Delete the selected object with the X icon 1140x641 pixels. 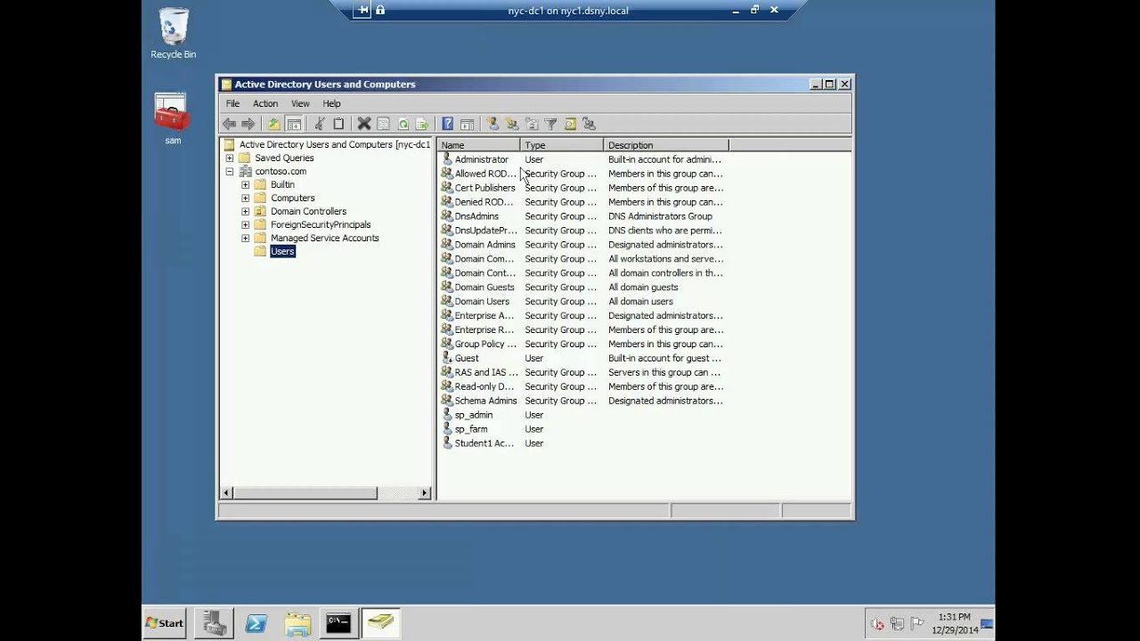point(364,124)
